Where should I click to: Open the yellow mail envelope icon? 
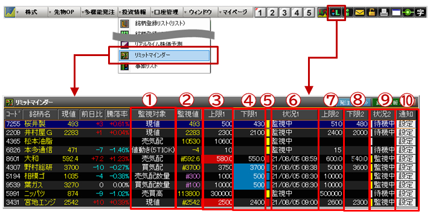click(359, 13)
